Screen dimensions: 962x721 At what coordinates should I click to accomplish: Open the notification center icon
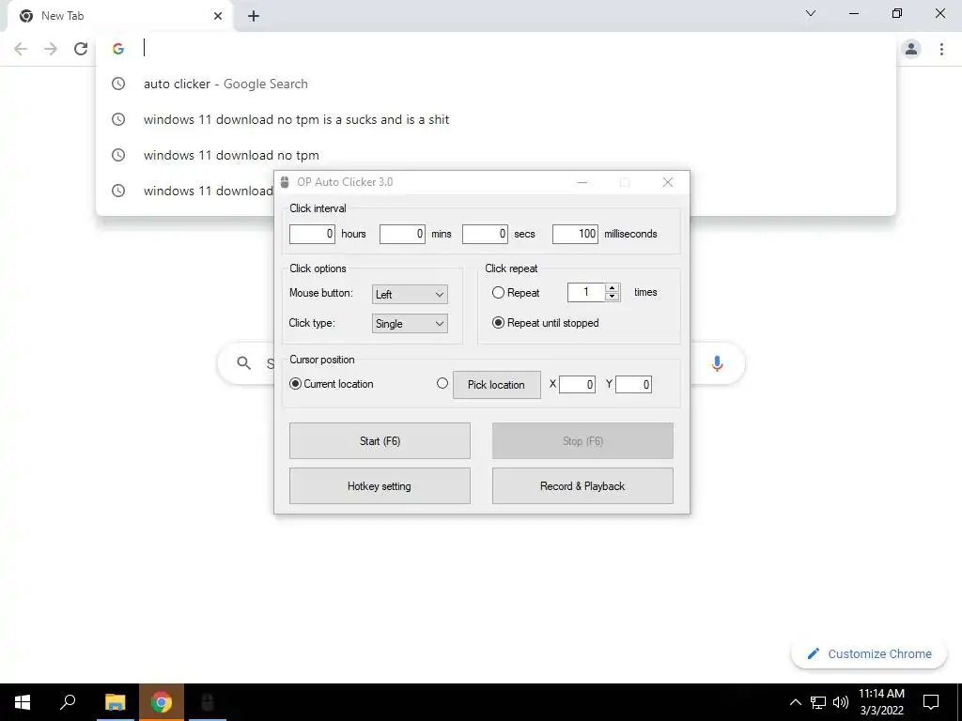click(931, 702)
